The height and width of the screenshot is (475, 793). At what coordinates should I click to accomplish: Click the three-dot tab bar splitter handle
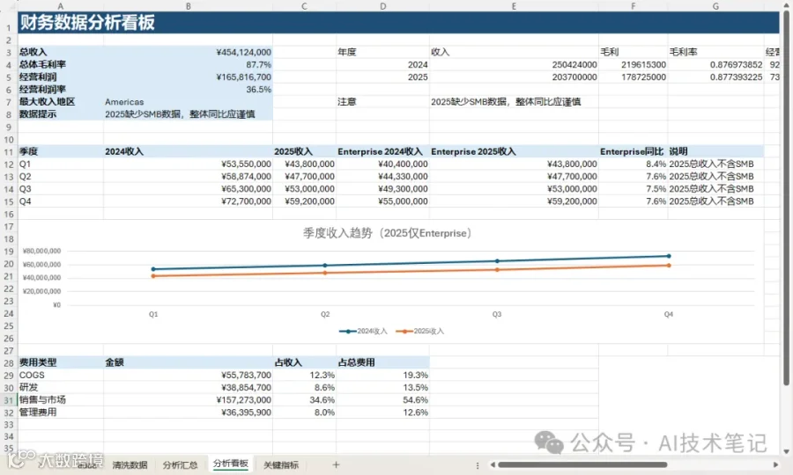478,465
